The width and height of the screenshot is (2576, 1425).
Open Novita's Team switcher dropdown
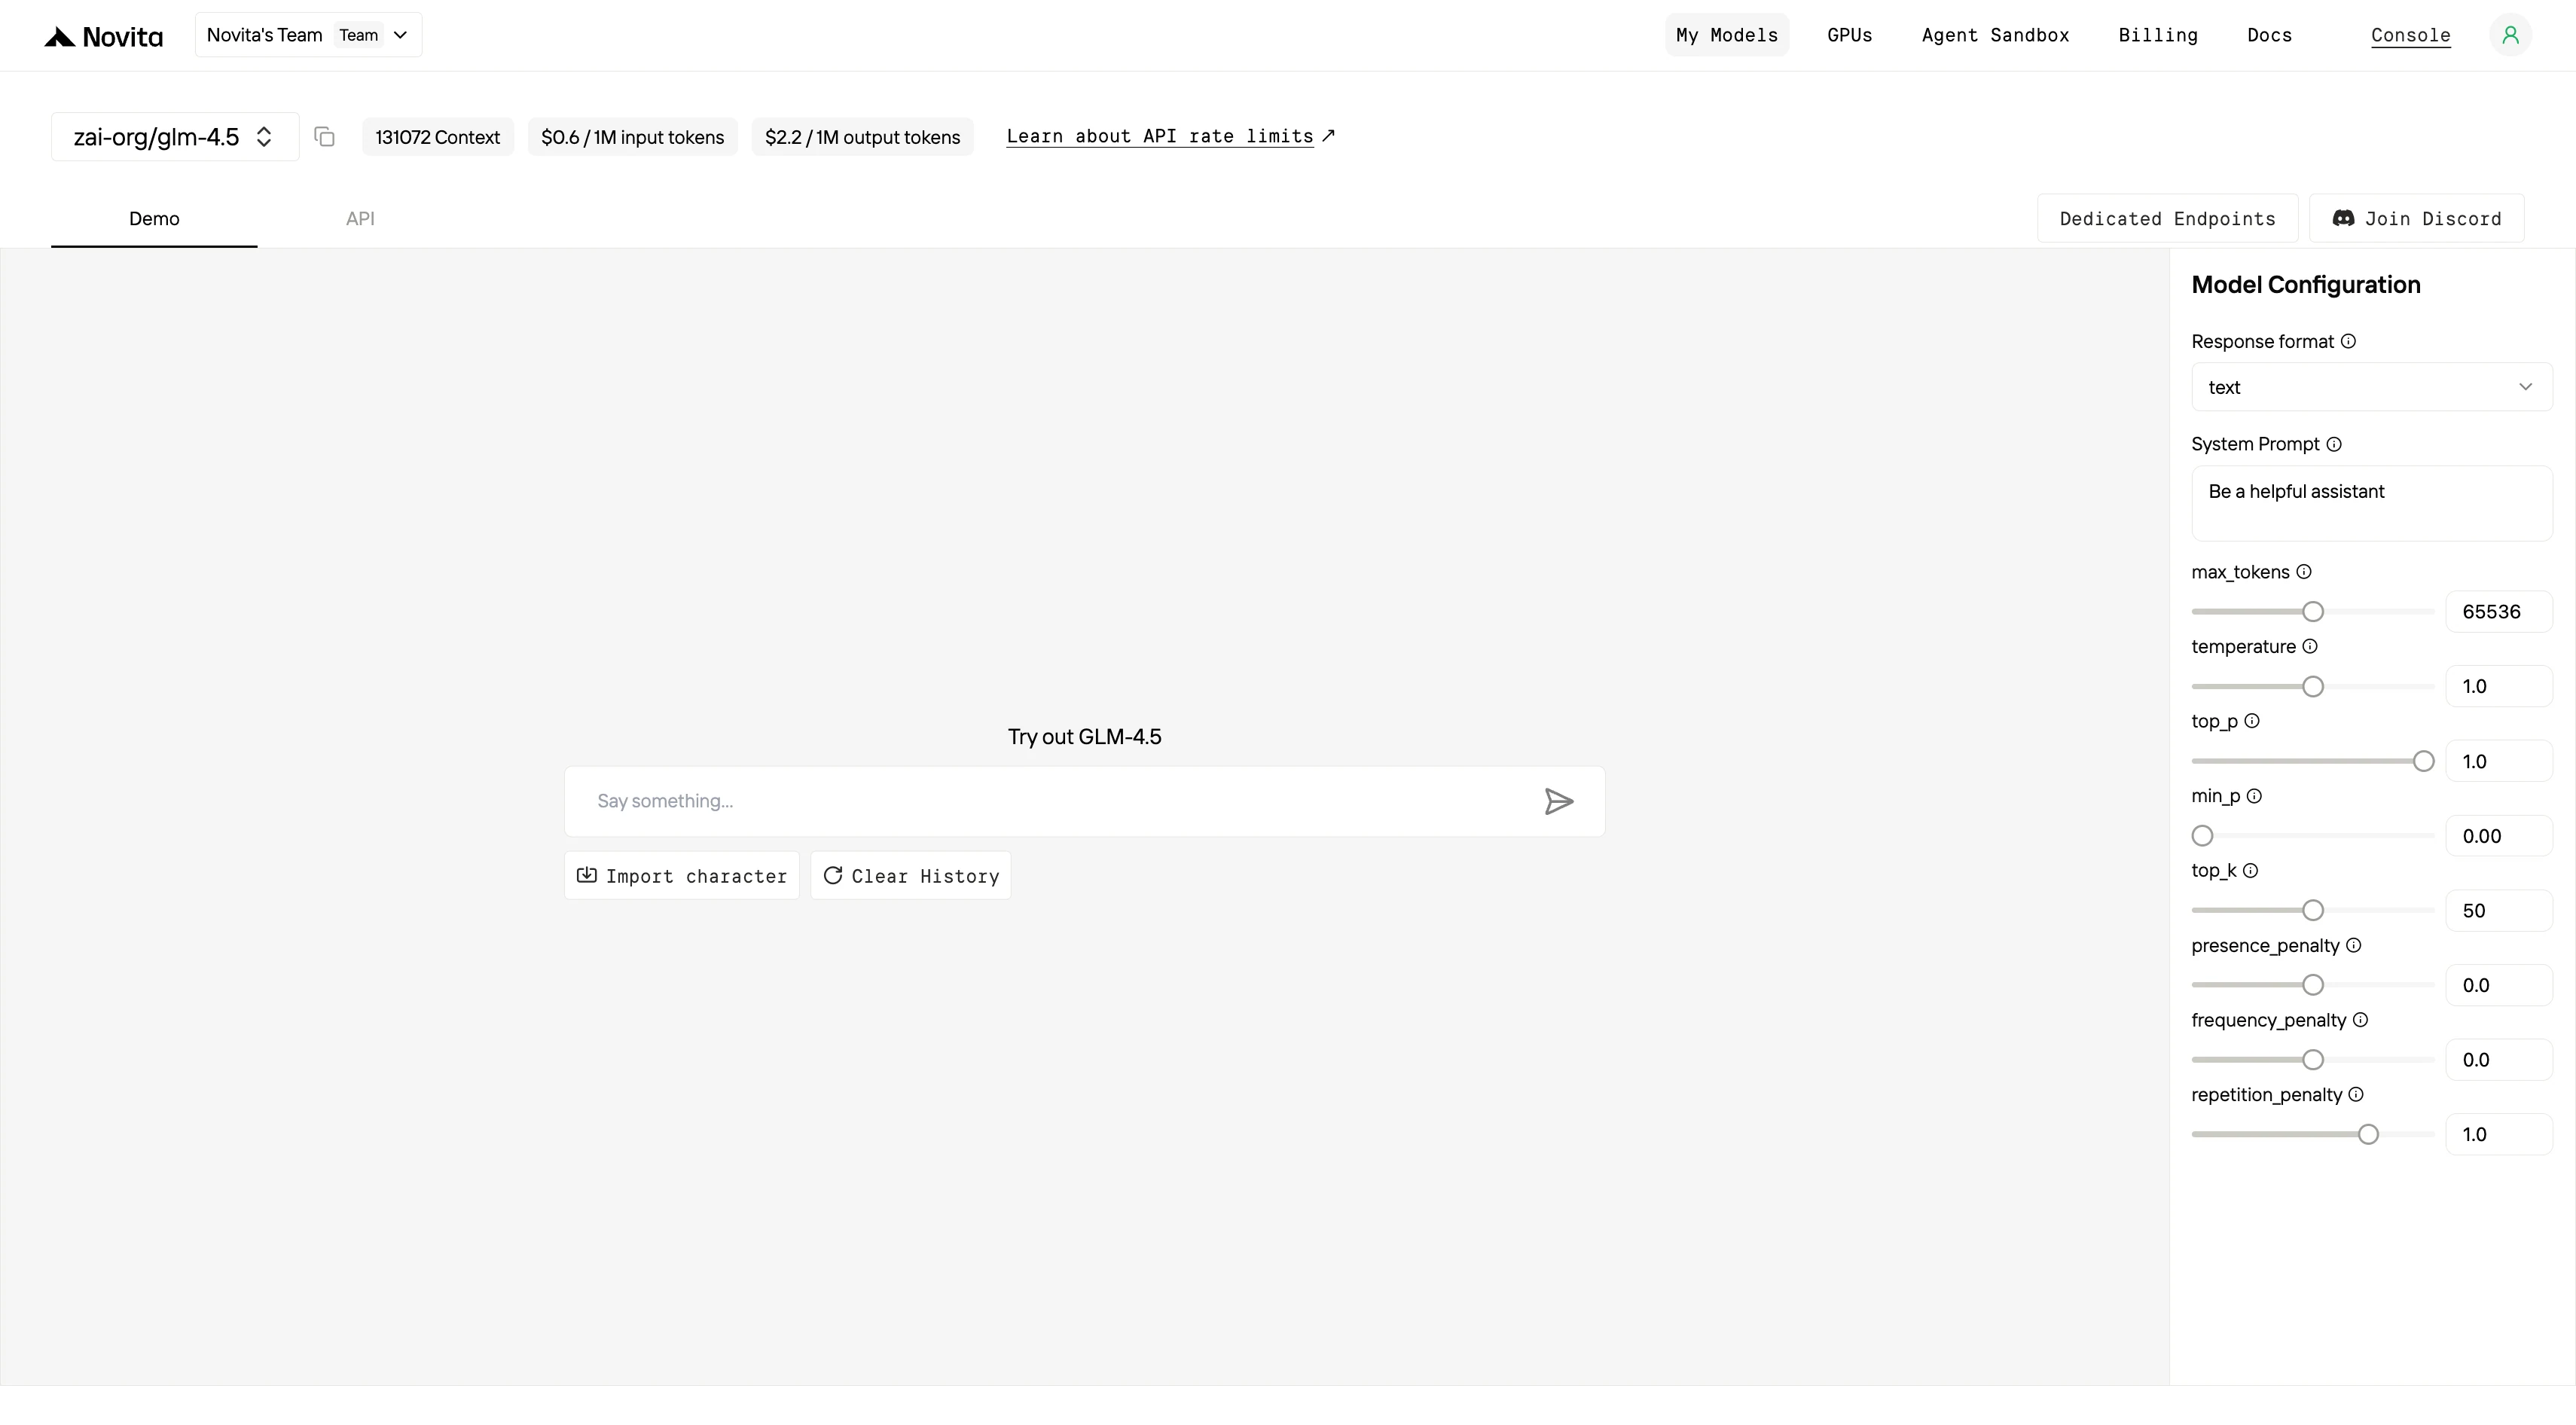tap(308, 35)
